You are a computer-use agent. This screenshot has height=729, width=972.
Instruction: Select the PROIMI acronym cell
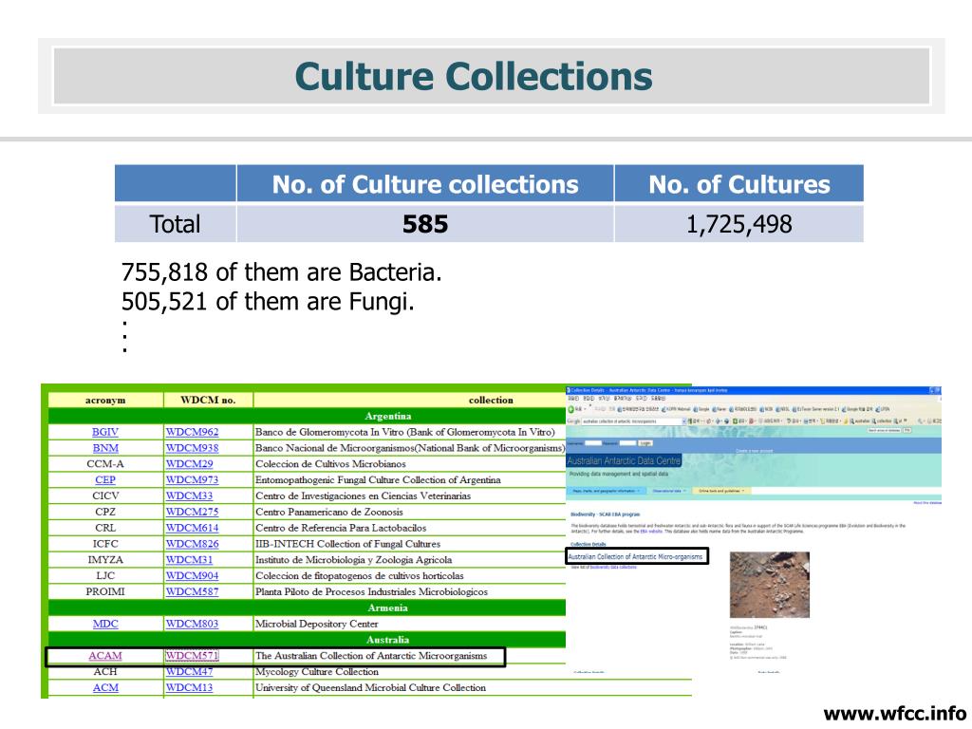click(105, 592)
